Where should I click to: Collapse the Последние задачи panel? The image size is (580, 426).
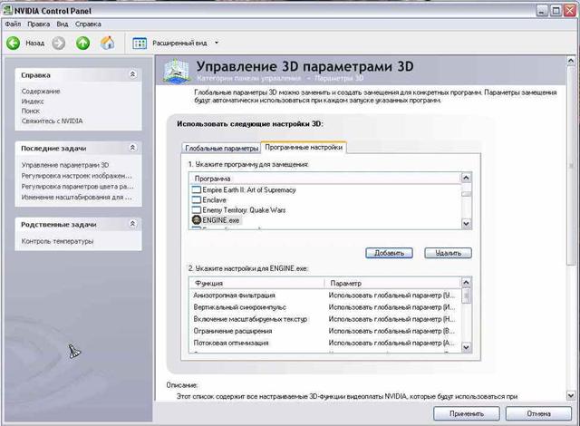[x=133, y=148]
